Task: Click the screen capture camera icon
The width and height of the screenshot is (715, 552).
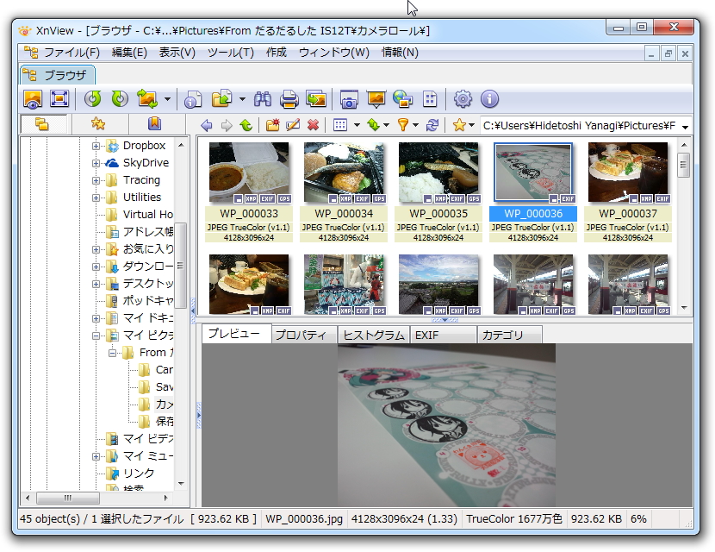Action: (349, 99)
